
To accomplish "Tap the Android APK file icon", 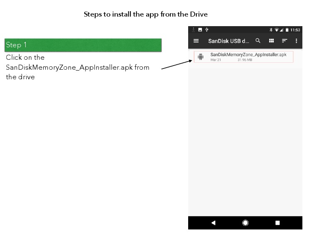I will click(x=201, y=57).
